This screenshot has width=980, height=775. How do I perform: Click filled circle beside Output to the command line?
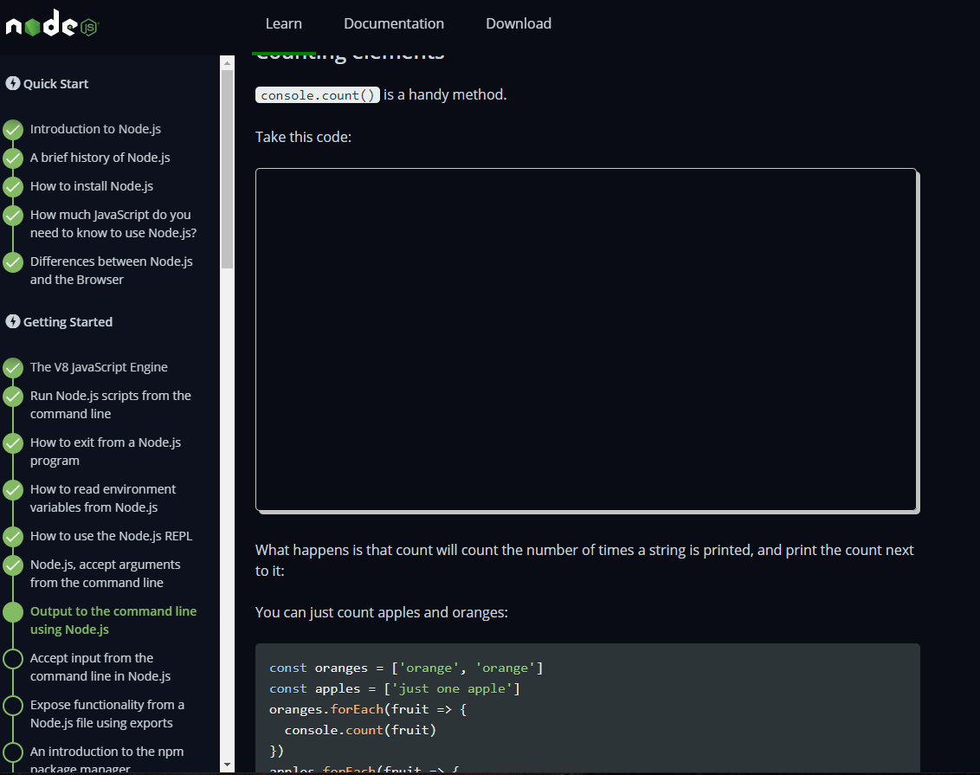[x=13, y=612]
